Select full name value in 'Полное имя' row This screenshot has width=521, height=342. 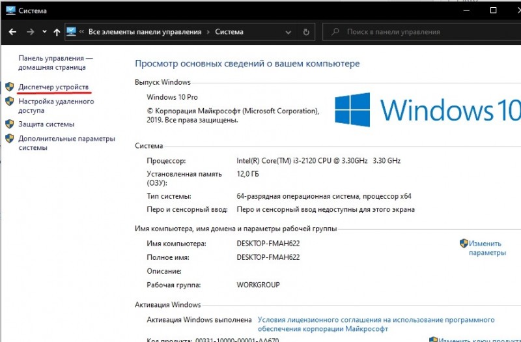point(268,257)
